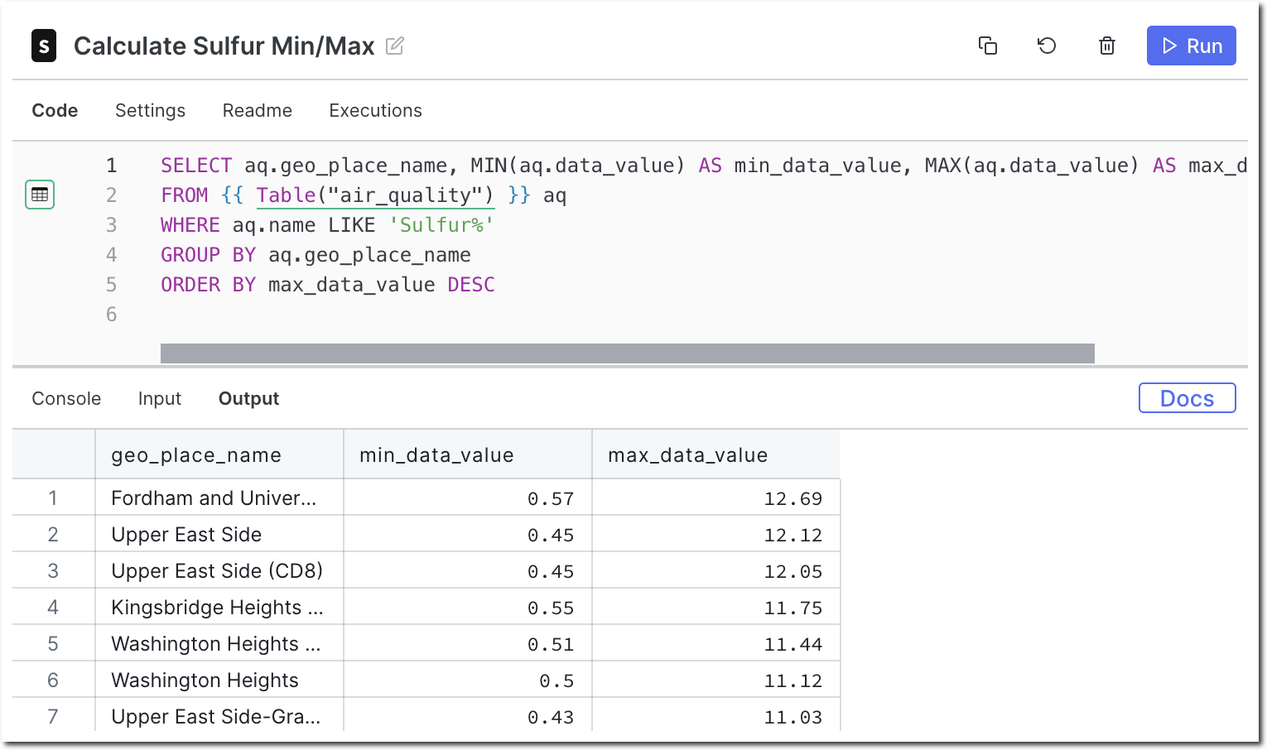Click min value 0.5
Image resolution: width=1267 pixels, height=750 pixels.
[x=556, y=680]
